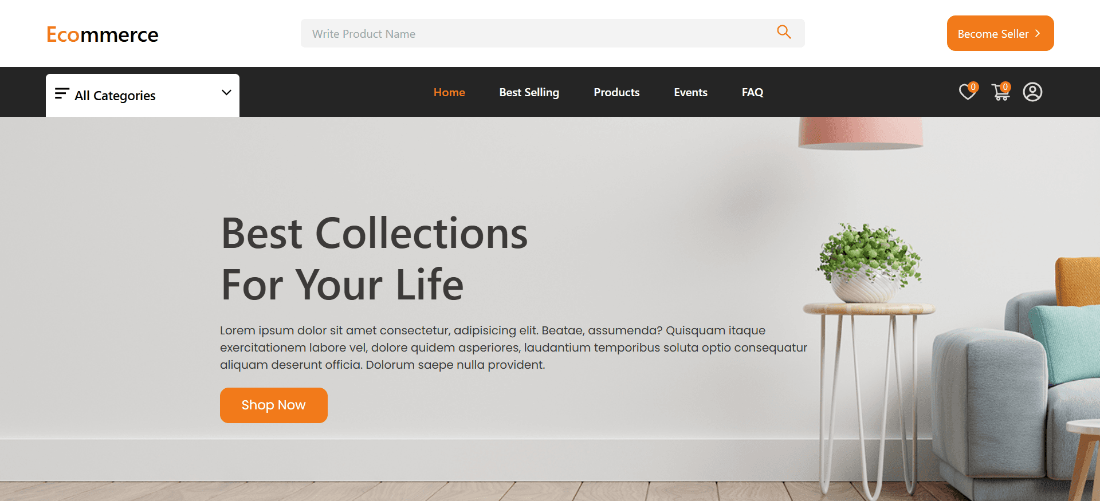
Task: Open the Best Selling nav item
Action: pyautogui.click(x=529, y=92)
